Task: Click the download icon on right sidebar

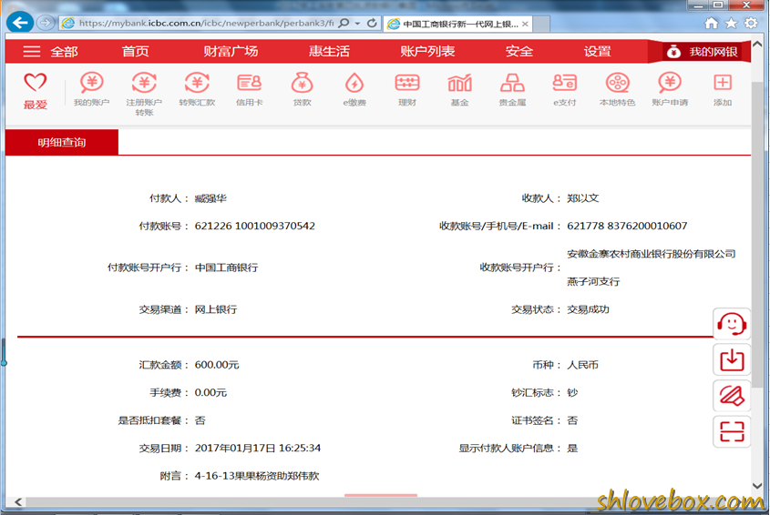Action: click(x=732, y=360)
